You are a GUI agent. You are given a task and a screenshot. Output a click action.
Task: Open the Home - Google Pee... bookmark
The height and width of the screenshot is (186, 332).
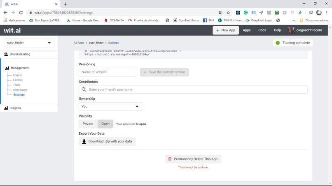coord(83,20)
